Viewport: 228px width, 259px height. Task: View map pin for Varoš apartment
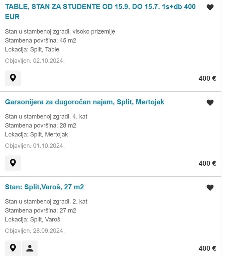13,248
